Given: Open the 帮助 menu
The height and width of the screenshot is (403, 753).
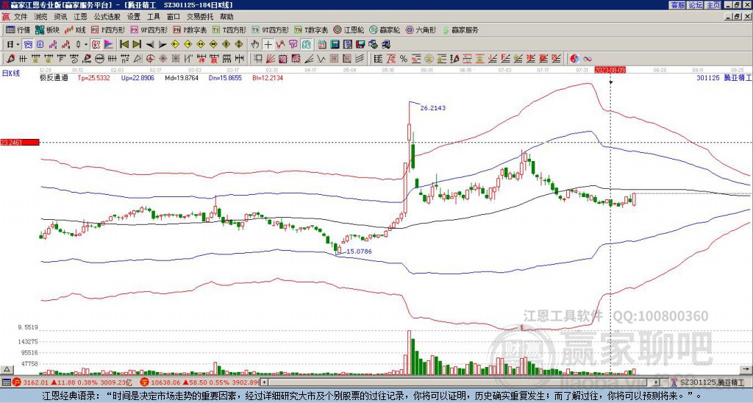Looking at the screenshot, I should (226, 17).
